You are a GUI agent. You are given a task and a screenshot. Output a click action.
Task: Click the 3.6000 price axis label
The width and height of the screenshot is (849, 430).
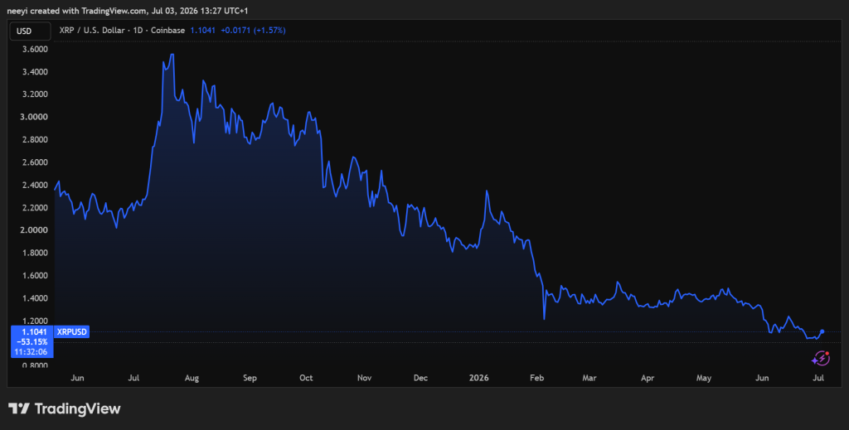tap(35, 49)
